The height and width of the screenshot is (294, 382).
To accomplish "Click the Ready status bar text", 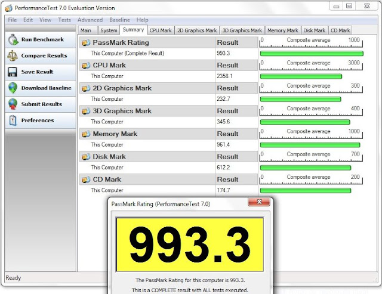I will click(x=13, y=278).
